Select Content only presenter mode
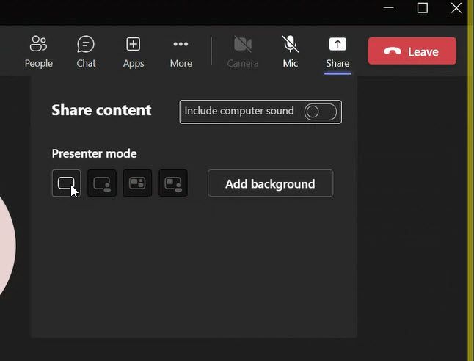This screenshot has height=361, width=474. 66,183
